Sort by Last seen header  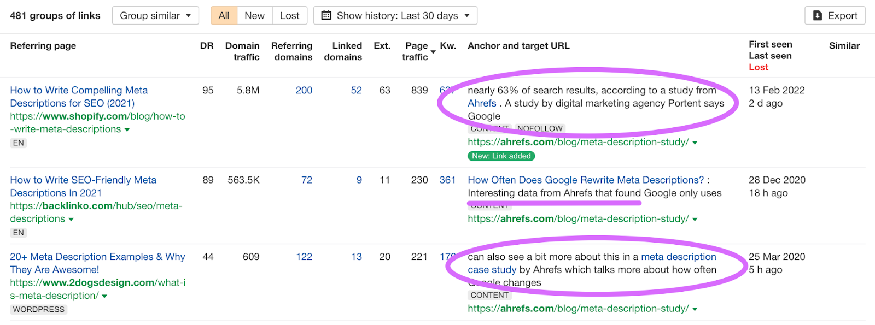click(770, 56)
